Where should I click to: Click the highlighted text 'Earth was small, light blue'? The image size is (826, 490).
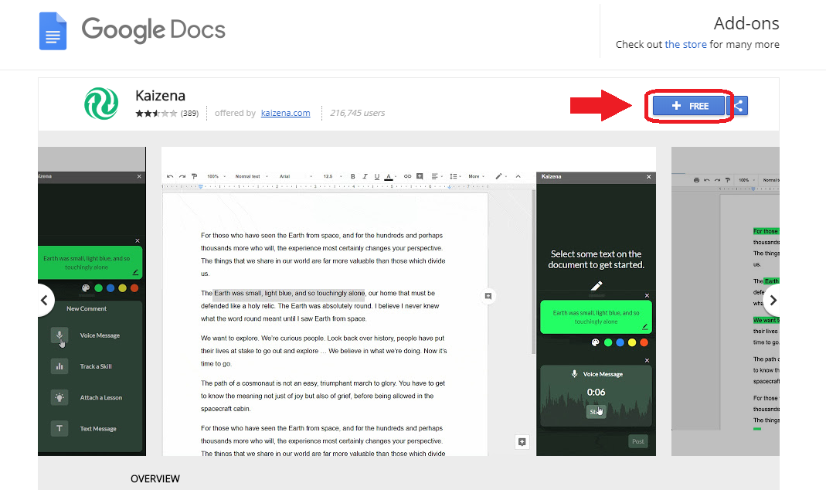click(x=289, y=293)
